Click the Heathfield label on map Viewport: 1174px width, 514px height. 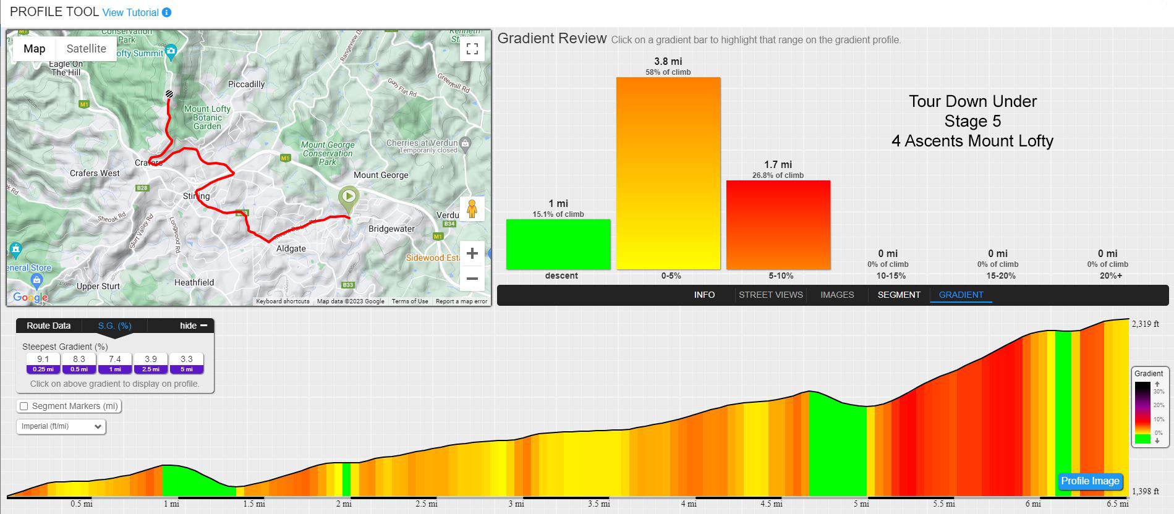coord(194,282)
